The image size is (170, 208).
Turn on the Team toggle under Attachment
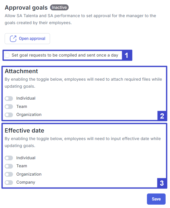tap(9, 107)
